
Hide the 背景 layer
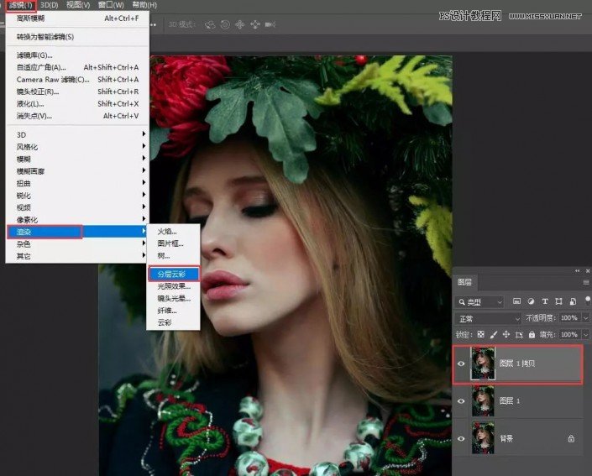(461, 438)
